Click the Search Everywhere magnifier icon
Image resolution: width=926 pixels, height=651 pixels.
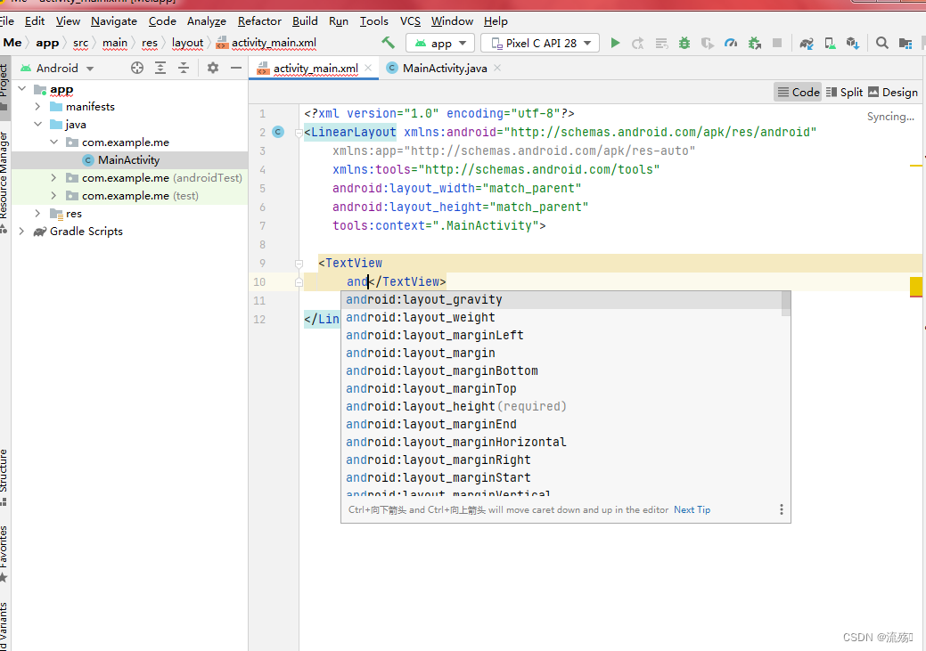point(882,42)
